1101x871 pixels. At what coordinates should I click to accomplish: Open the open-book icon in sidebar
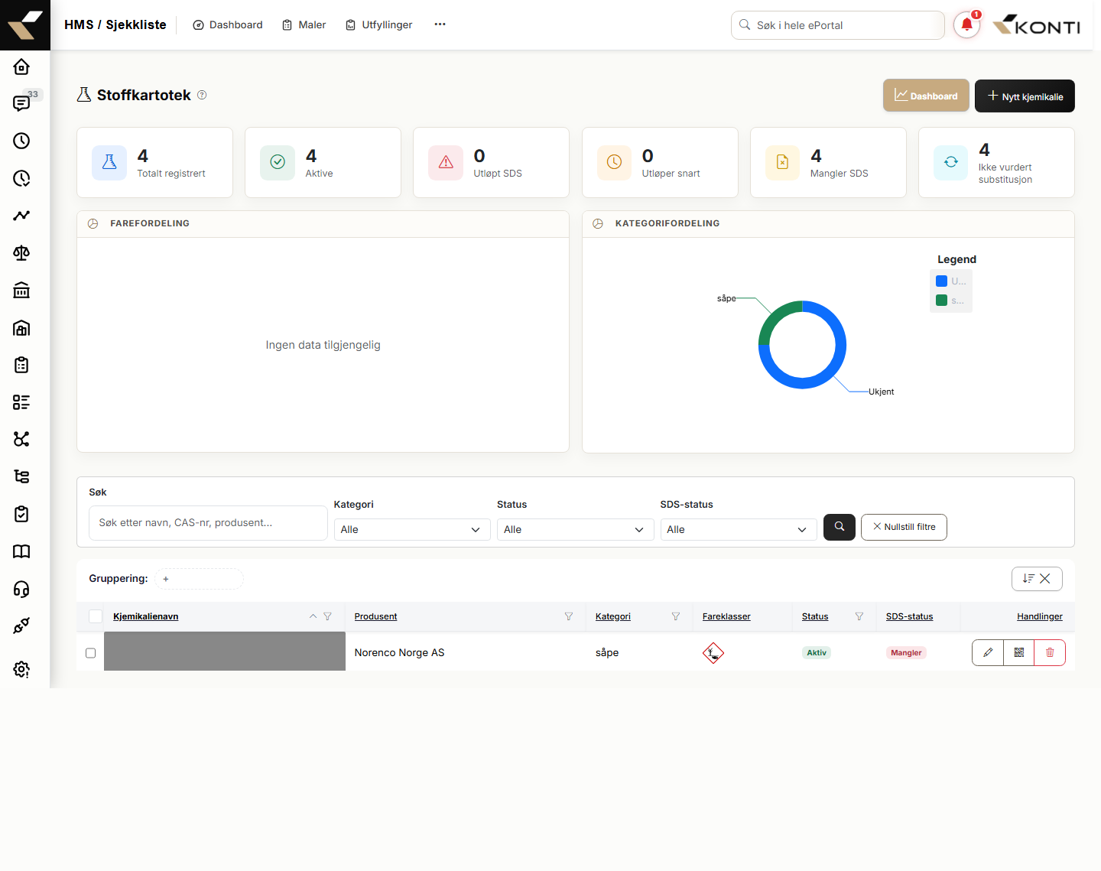[x=21, y=551]
